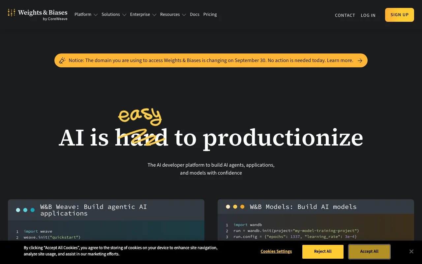Click the run.config epochs code line
Image resolution: width=422 pixels, height=264 pixels.
[x=295, y=237]
